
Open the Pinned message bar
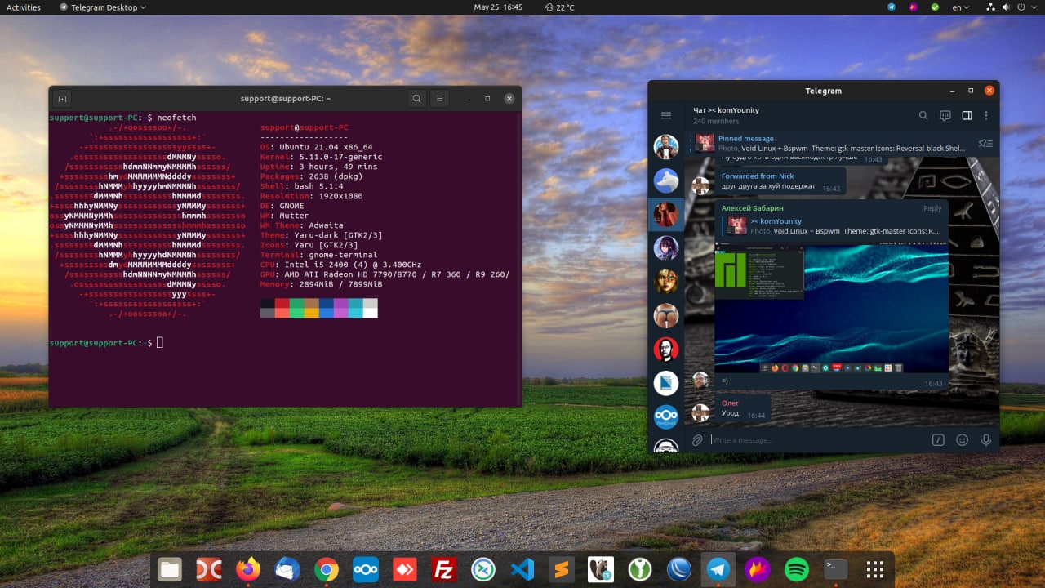[829, 144]
